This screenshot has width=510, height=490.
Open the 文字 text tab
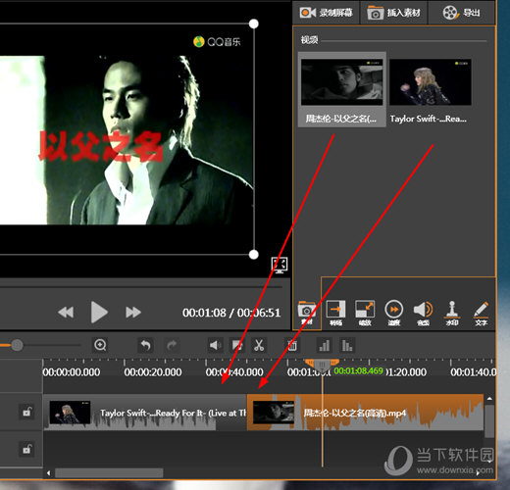coord(482,313)
